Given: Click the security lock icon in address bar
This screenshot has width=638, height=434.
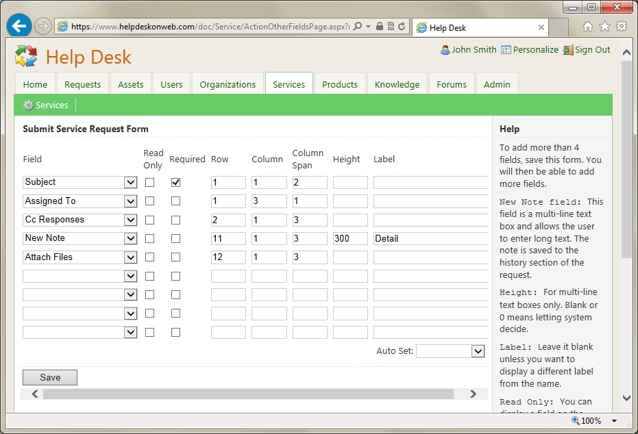Looking at the screenshot, I should click(379, 27).
